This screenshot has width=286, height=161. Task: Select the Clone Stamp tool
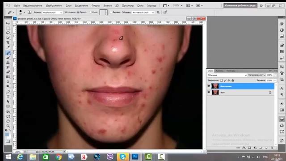click(x=8, y=63)
